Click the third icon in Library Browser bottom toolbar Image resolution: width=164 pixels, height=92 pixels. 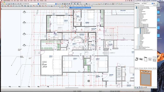(140, 87)
